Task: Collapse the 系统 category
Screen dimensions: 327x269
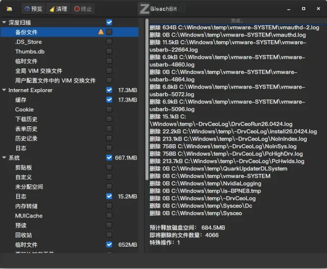Action: click(x=4, y=158)
